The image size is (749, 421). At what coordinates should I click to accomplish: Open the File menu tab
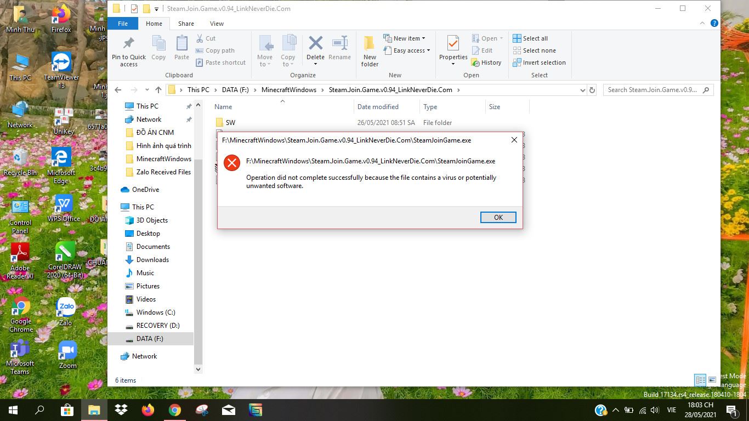(123, 24)
